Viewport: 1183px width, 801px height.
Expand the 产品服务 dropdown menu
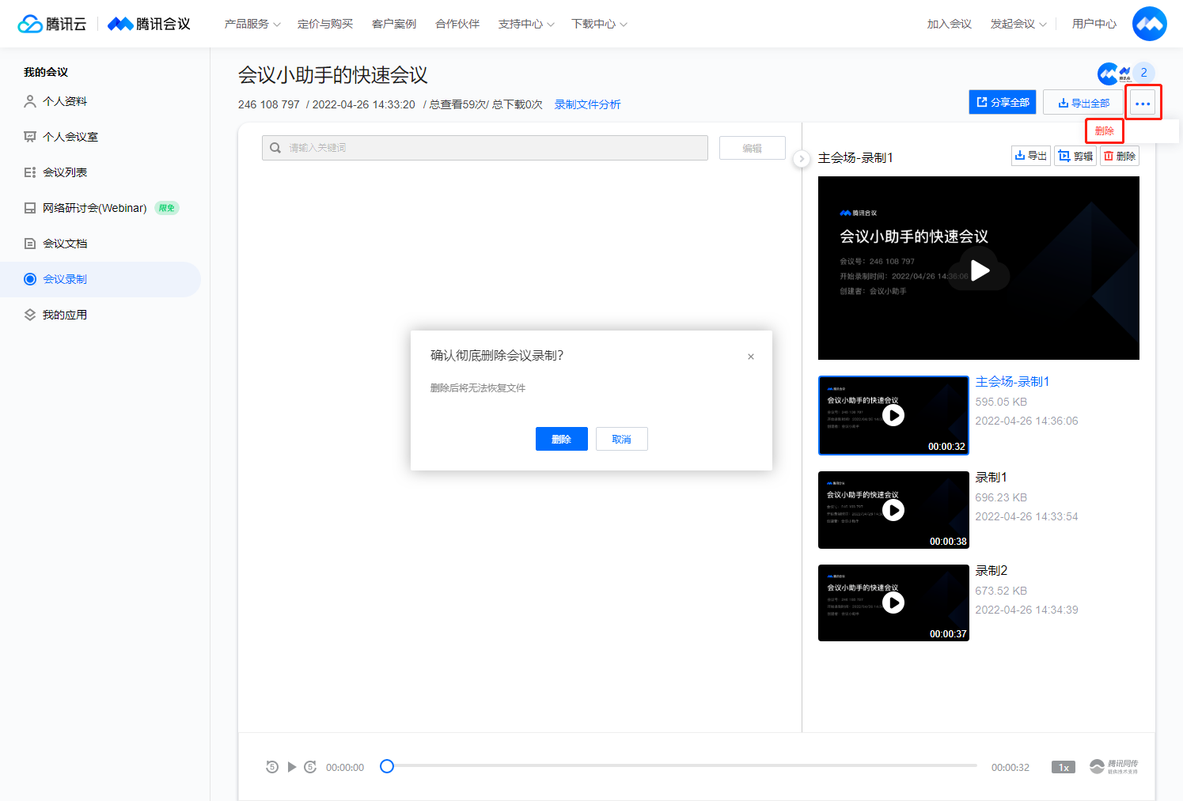[x=252, y=24]
